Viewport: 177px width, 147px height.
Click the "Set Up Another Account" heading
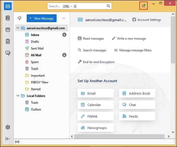[97, 81]
